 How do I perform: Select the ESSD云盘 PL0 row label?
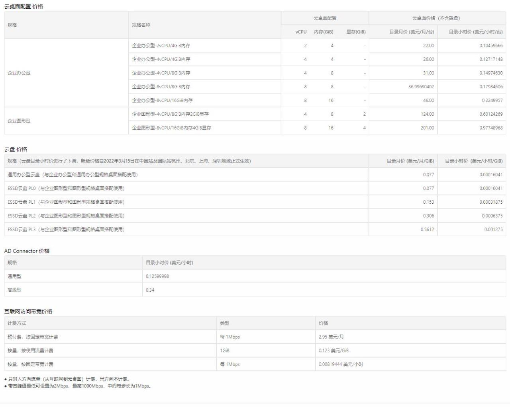(66, 189)
